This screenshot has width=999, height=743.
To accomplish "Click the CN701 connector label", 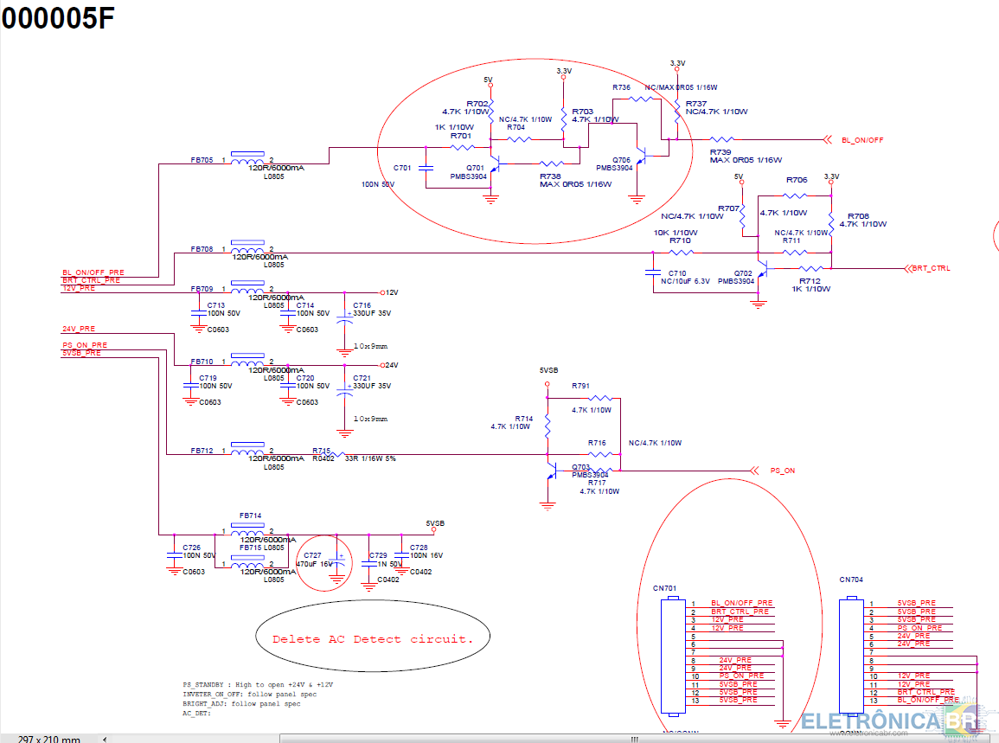I will pyautogui.click(x=664, y=588).
